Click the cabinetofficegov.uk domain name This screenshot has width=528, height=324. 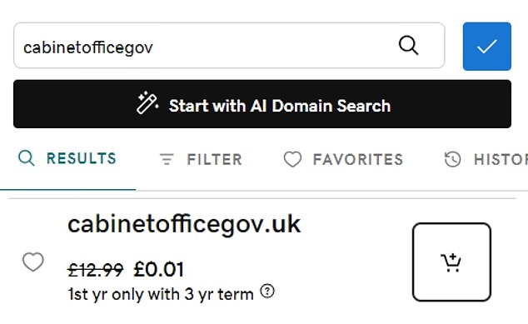click(x=184, y=225)
